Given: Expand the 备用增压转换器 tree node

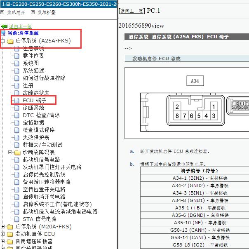Looking at the screenshot, I should click(x=3, y=242).
